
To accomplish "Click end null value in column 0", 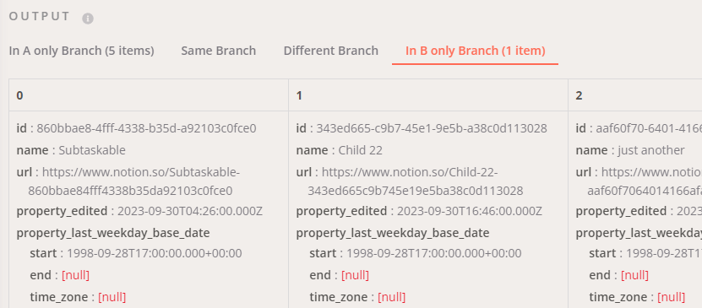I will click(x=76, y=275).
